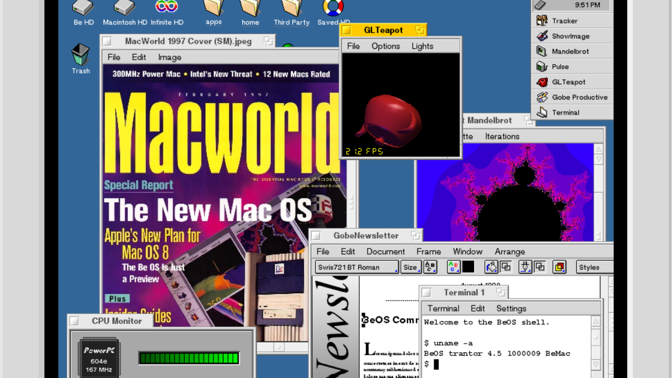The width and height of the screenshot is (672, 378).
Task: Click the pen nib tool in GobeNewsletter
Action: click(525, 267)
